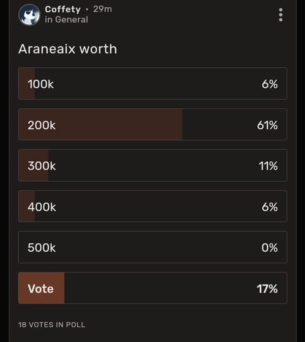Select the 300k poll option

pos(152,165)
